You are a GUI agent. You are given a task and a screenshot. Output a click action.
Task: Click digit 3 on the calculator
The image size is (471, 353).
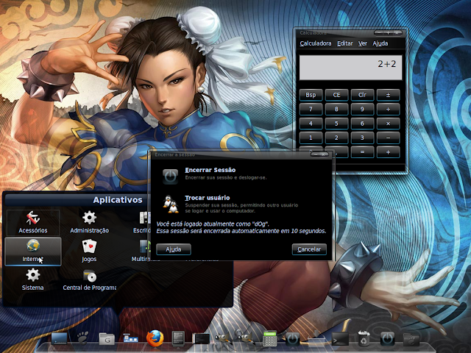click(x=362, y=138)
